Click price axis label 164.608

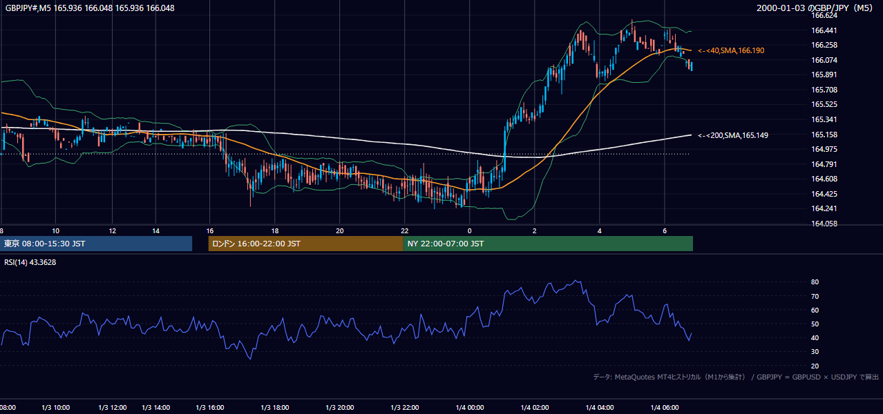(824, 179)
